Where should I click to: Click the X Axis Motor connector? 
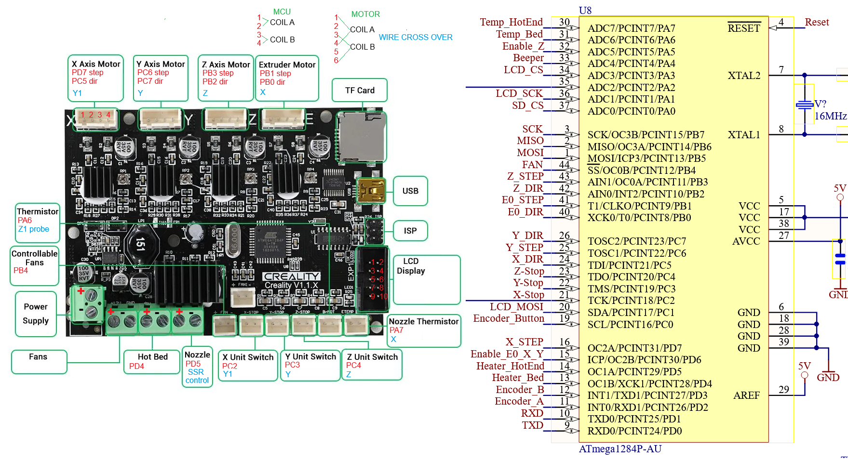[x=95, y=120]
